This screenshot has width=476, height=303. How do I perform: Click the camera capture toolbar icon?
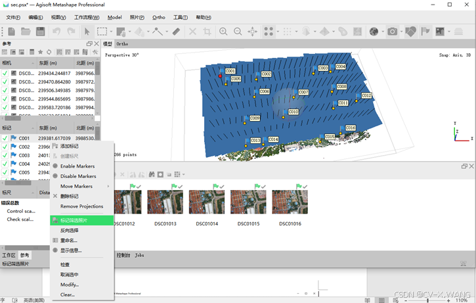tap(393, 32)
